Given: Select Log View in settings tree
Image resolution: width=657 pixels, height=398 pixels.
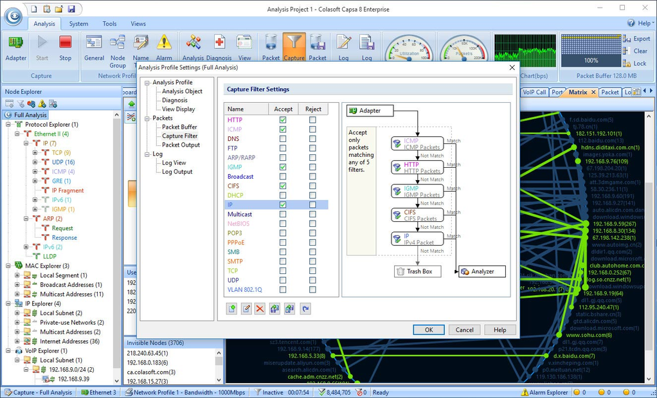Looking at the screenshot, I should [174, 163].
